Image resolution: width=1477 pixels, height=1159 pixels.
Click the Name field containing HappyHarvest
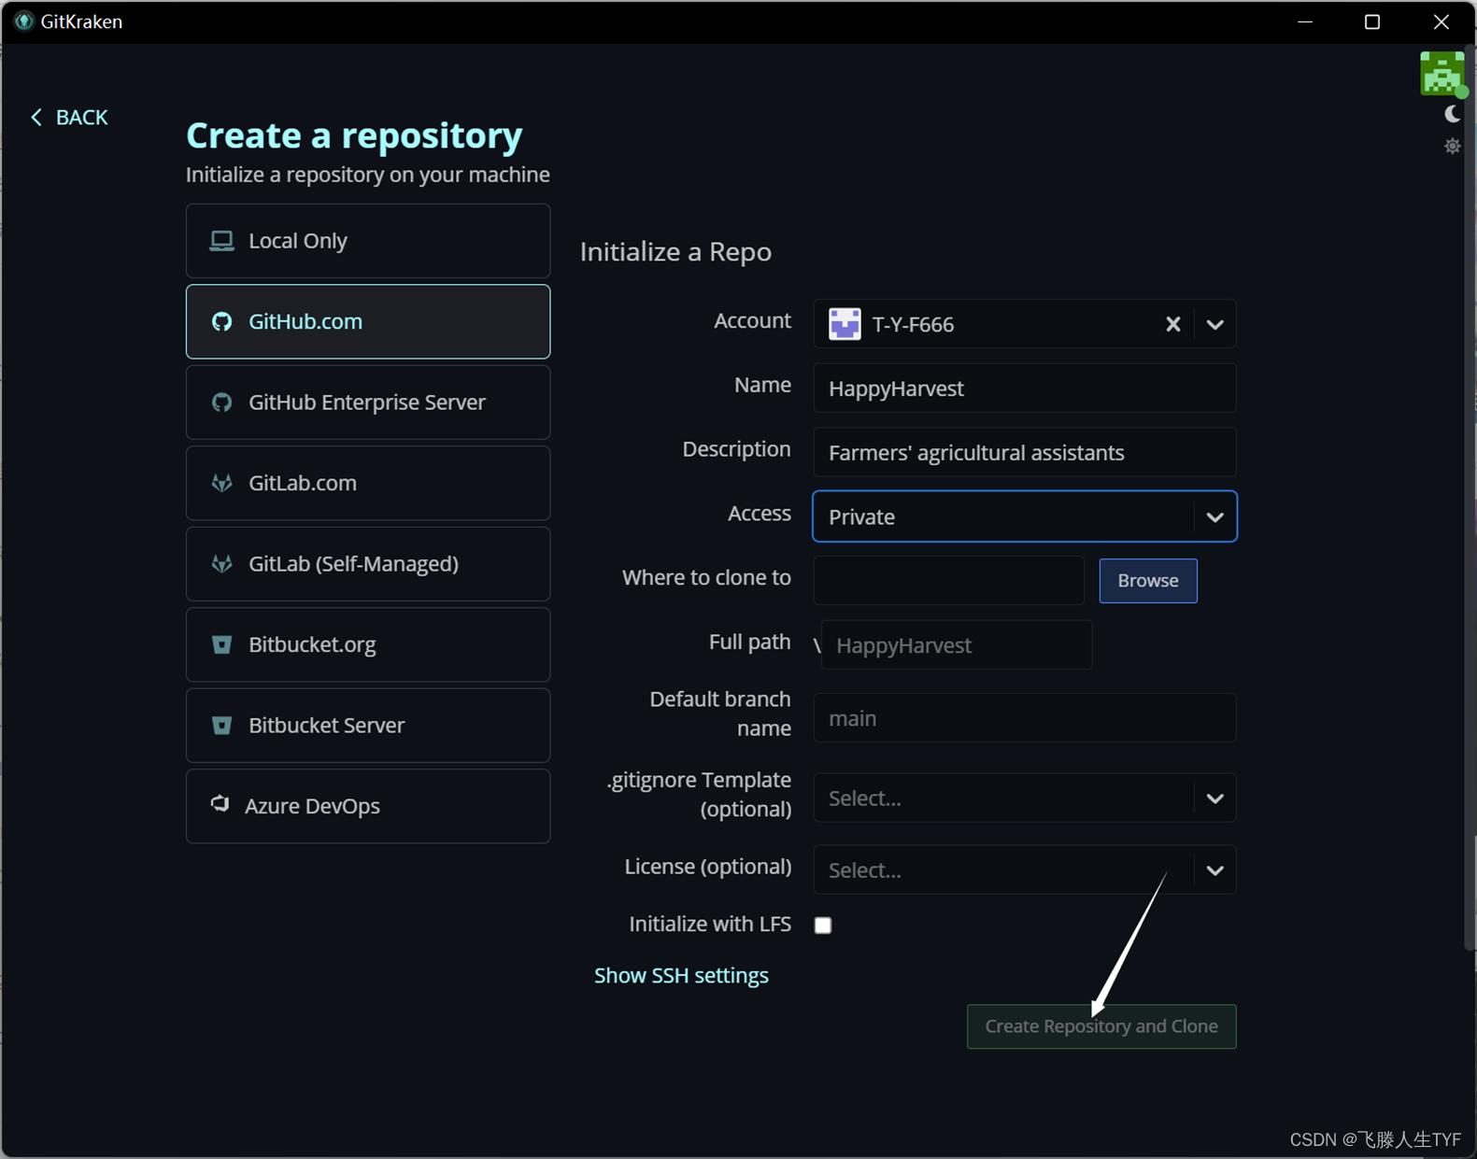1025,389
